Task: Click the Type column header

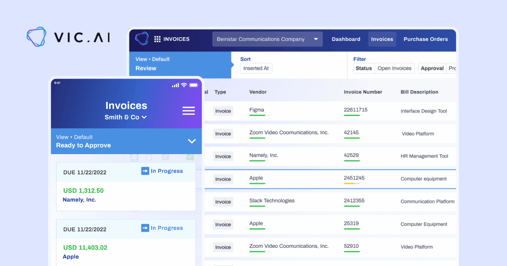Action: tap(220, 92)
